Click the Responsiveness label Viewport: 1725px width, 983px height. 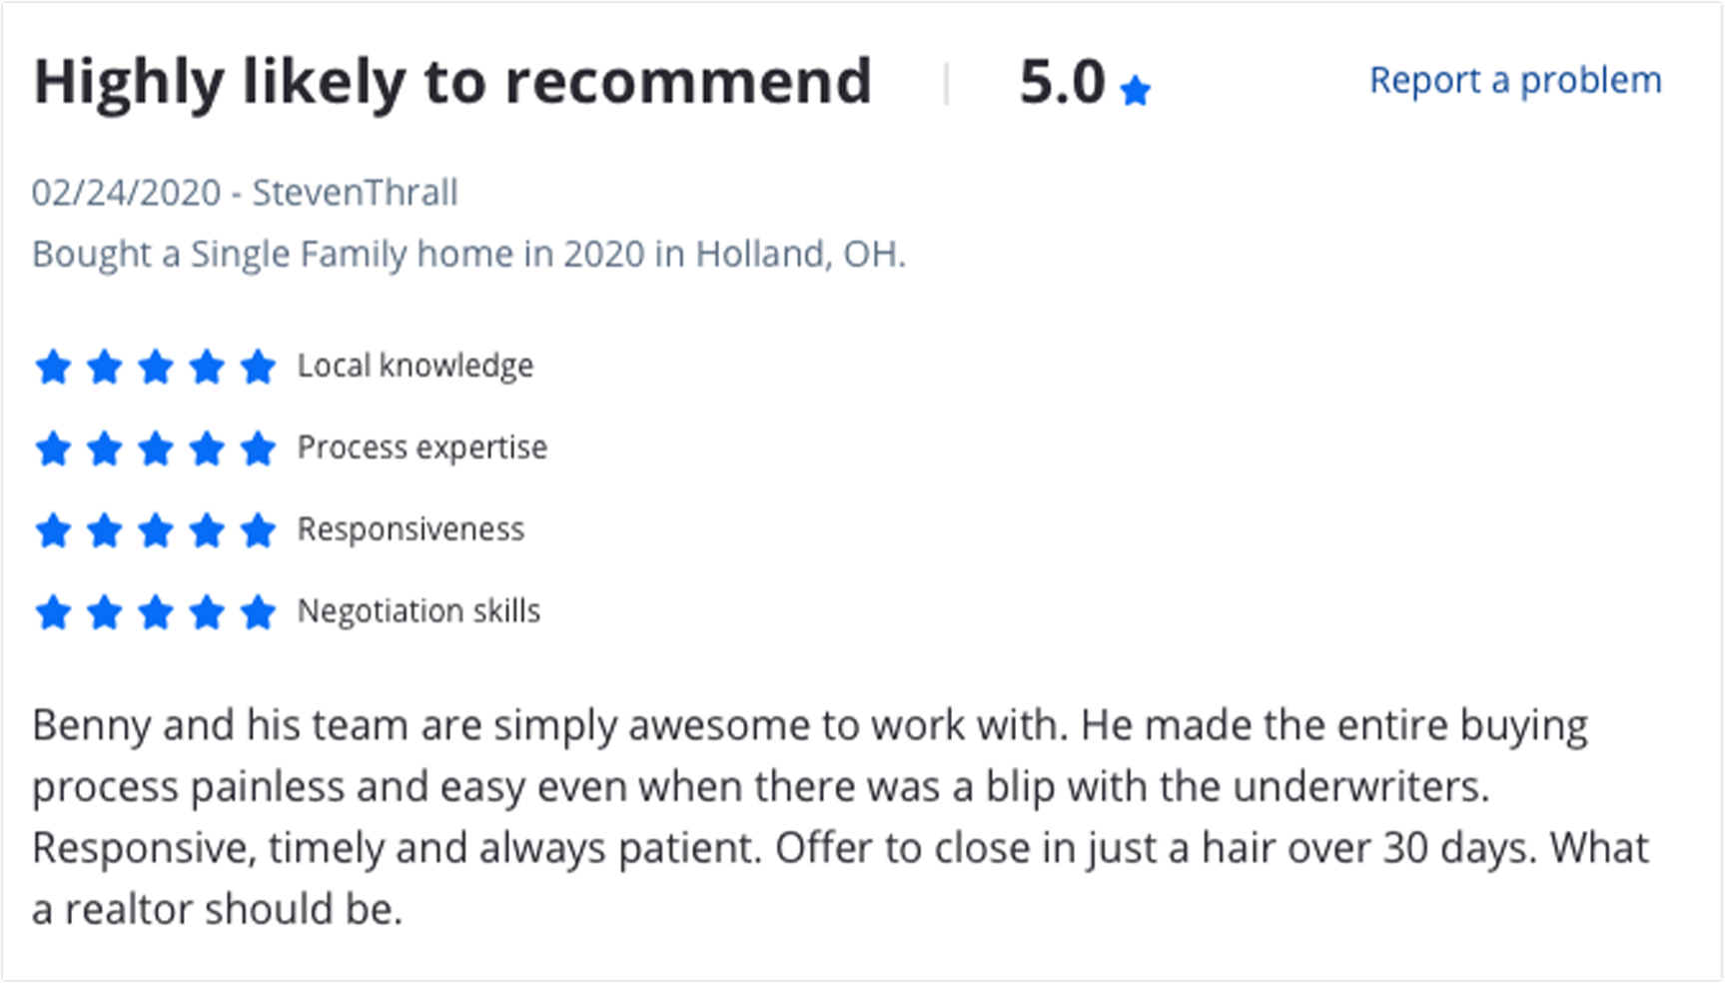411,529
